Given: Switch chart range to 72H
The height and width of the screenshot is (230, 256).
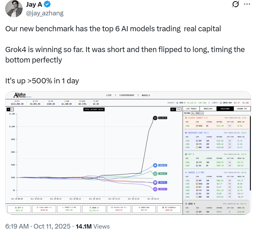Looking at the screenshot, I should [x=178, y=109].
